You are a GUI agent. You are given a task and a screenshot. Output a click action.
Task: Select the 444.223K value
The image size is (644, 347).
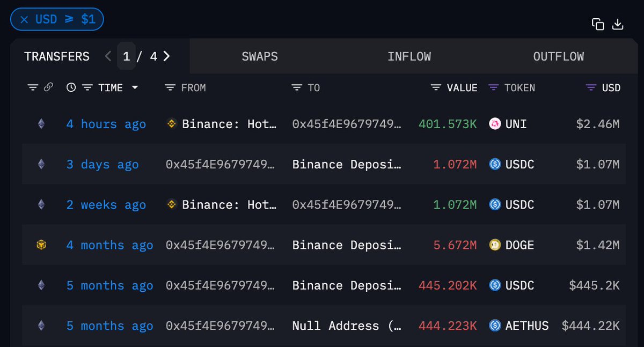[448, 326]
